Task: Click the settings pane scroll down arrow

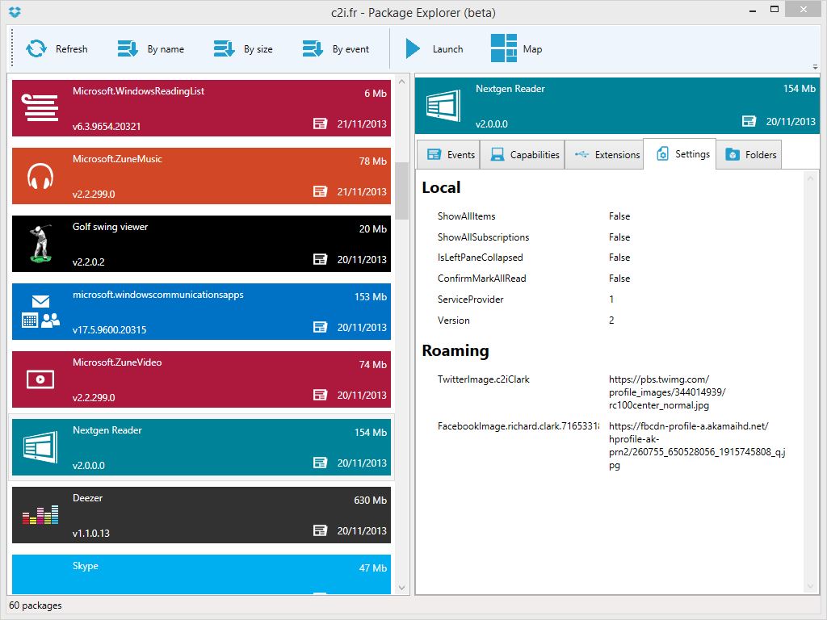Action: click(810, 586)
